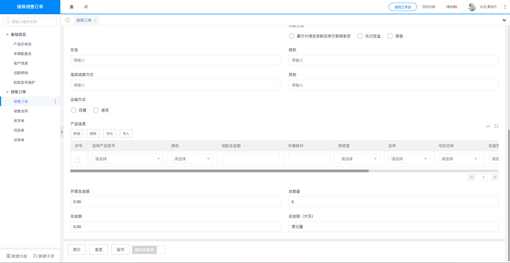Open options via ellipsis next to 销售订单 sidebar entry
Viewport: 510px width, 263px height.
[55, 101]
